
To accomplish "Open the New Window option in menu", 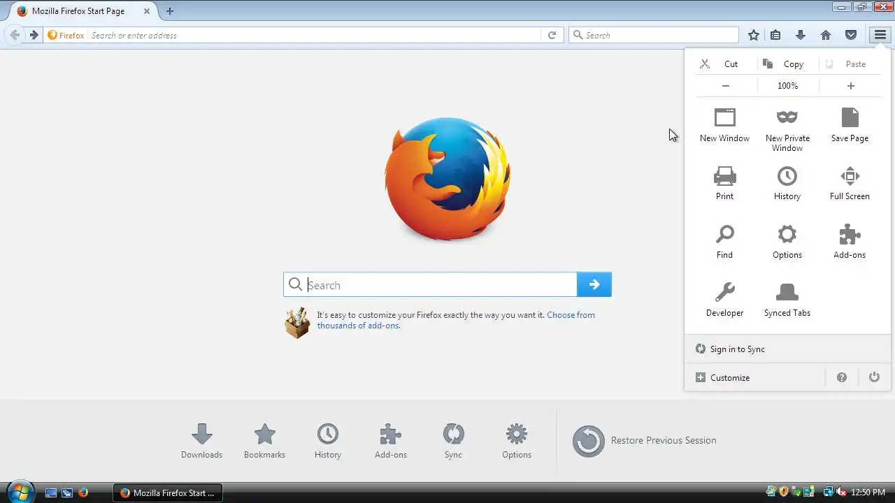I will [x=724, y=126].
